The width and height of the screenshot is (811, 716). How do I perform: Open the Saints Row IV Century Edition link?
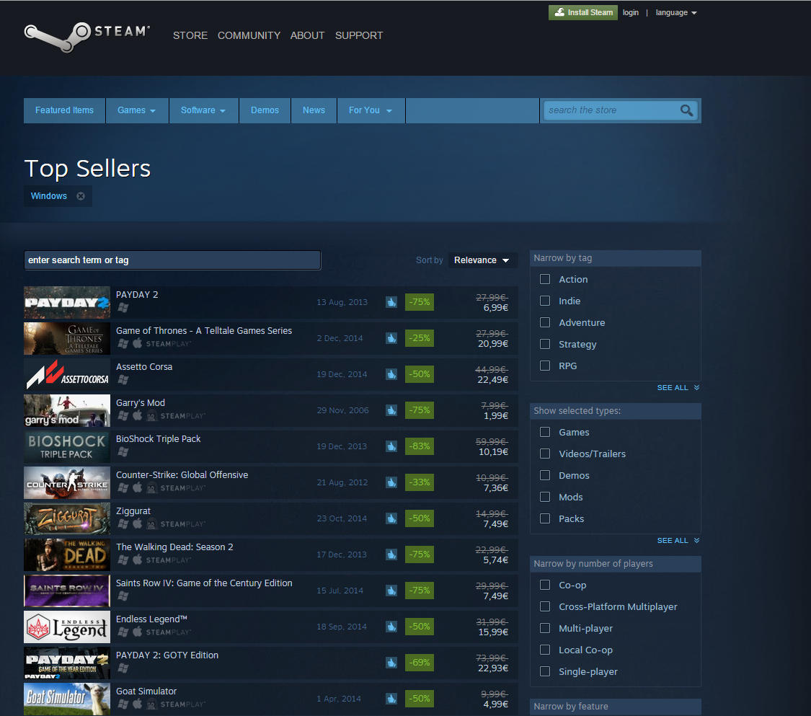pyautogui.click(x=204, y=583)
